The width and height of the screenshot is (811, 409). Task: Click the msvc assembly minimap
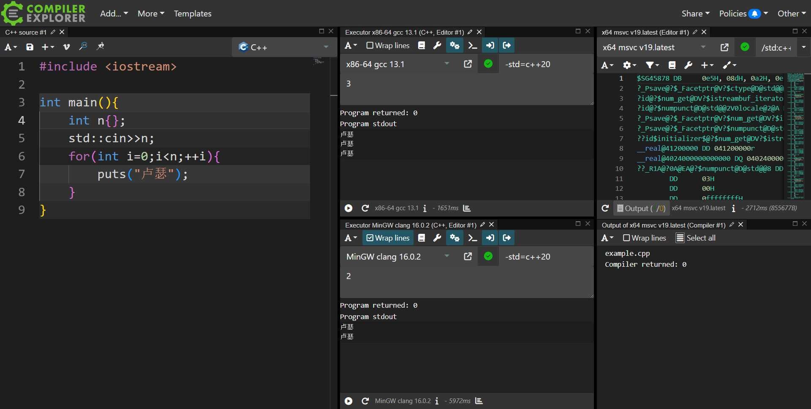pyautogui.click(x=796, y=136)
